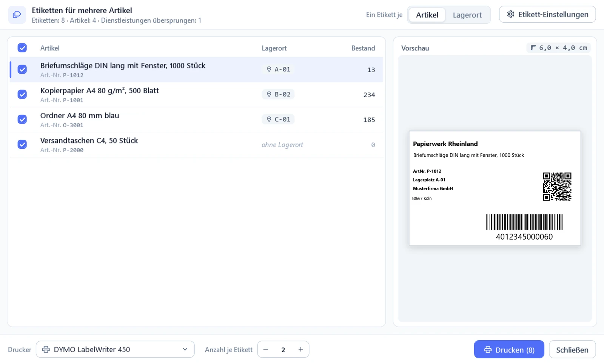
Task: Click the Lagerort column header
Action: click(274, 48)
